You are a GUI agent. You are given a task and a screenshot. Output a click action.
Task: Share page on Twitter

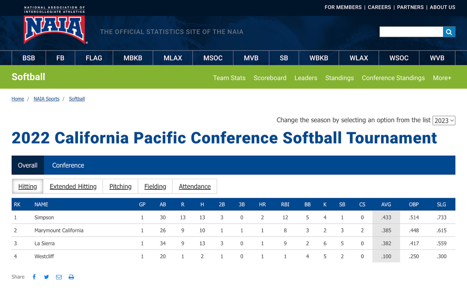pos(46,277)
